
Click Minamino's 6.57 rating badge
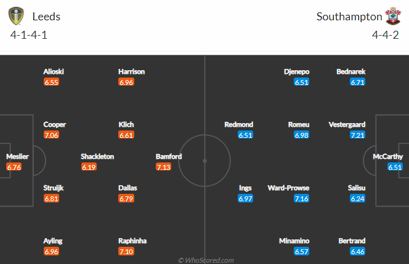coord(302,251)
